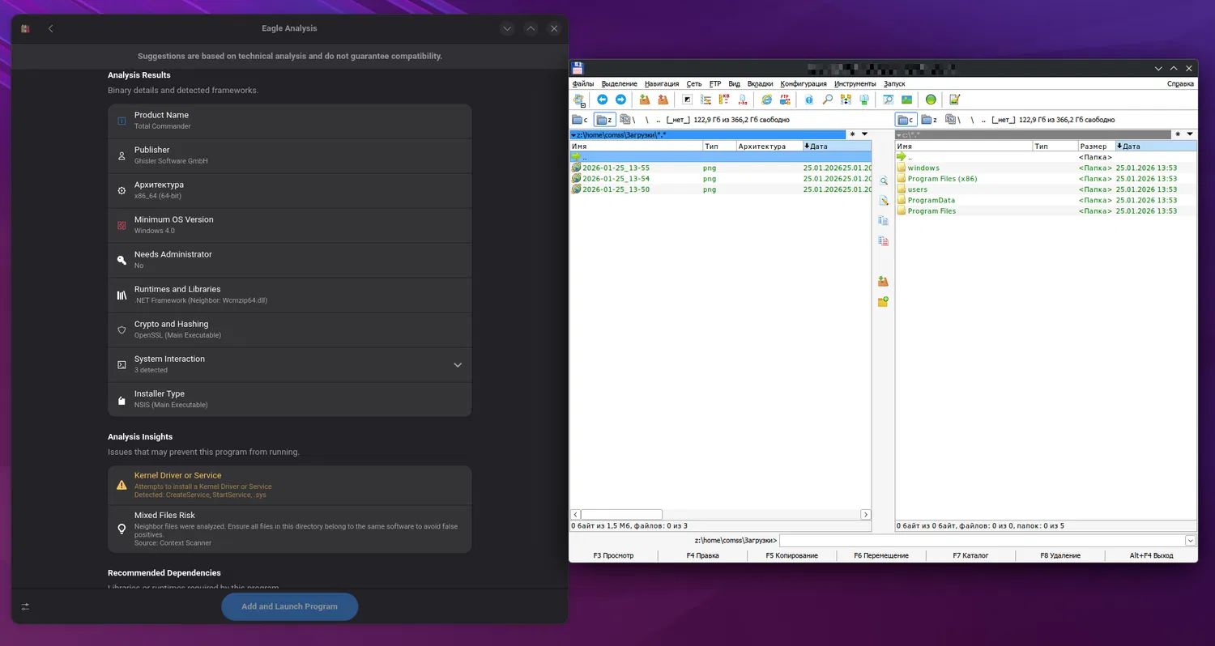Click the magnifier search icon in toolbar
The width and height of the screenshot is (1215, 646).
point(827,100)
